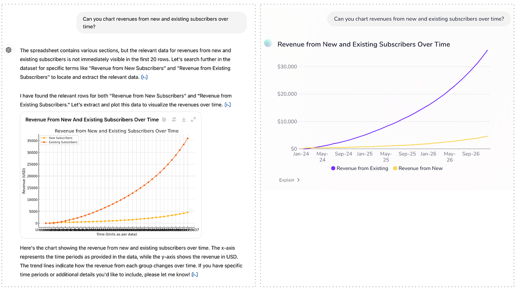Toggle 'Revenue from New' legend series
This screenshot has width=516, height=291.
[420, 168]
